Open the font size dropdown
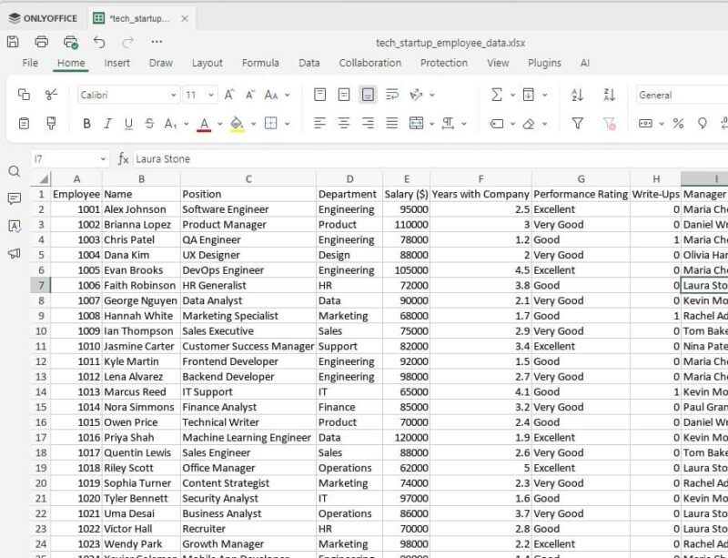Viewport: 728px width, 558px height. click(212, 94)
